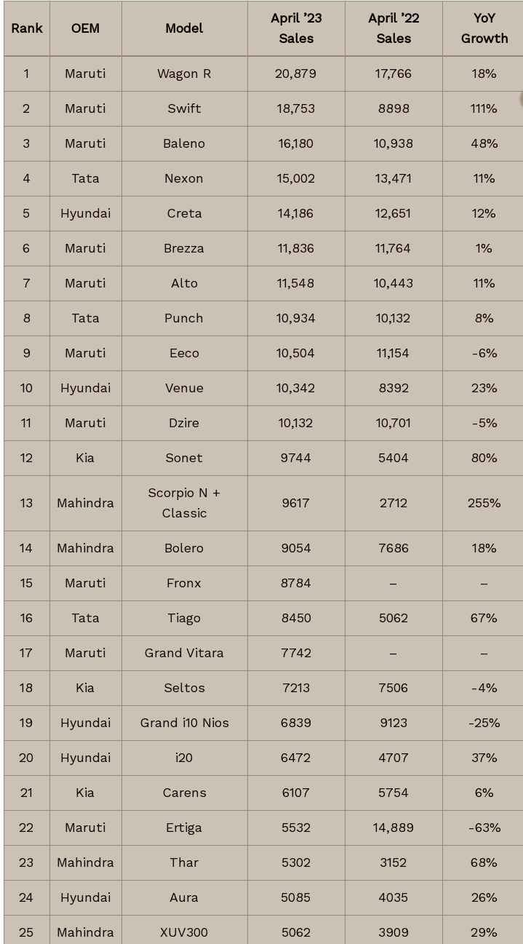Select the Scorpio N + Classic cell

(184, 503)
